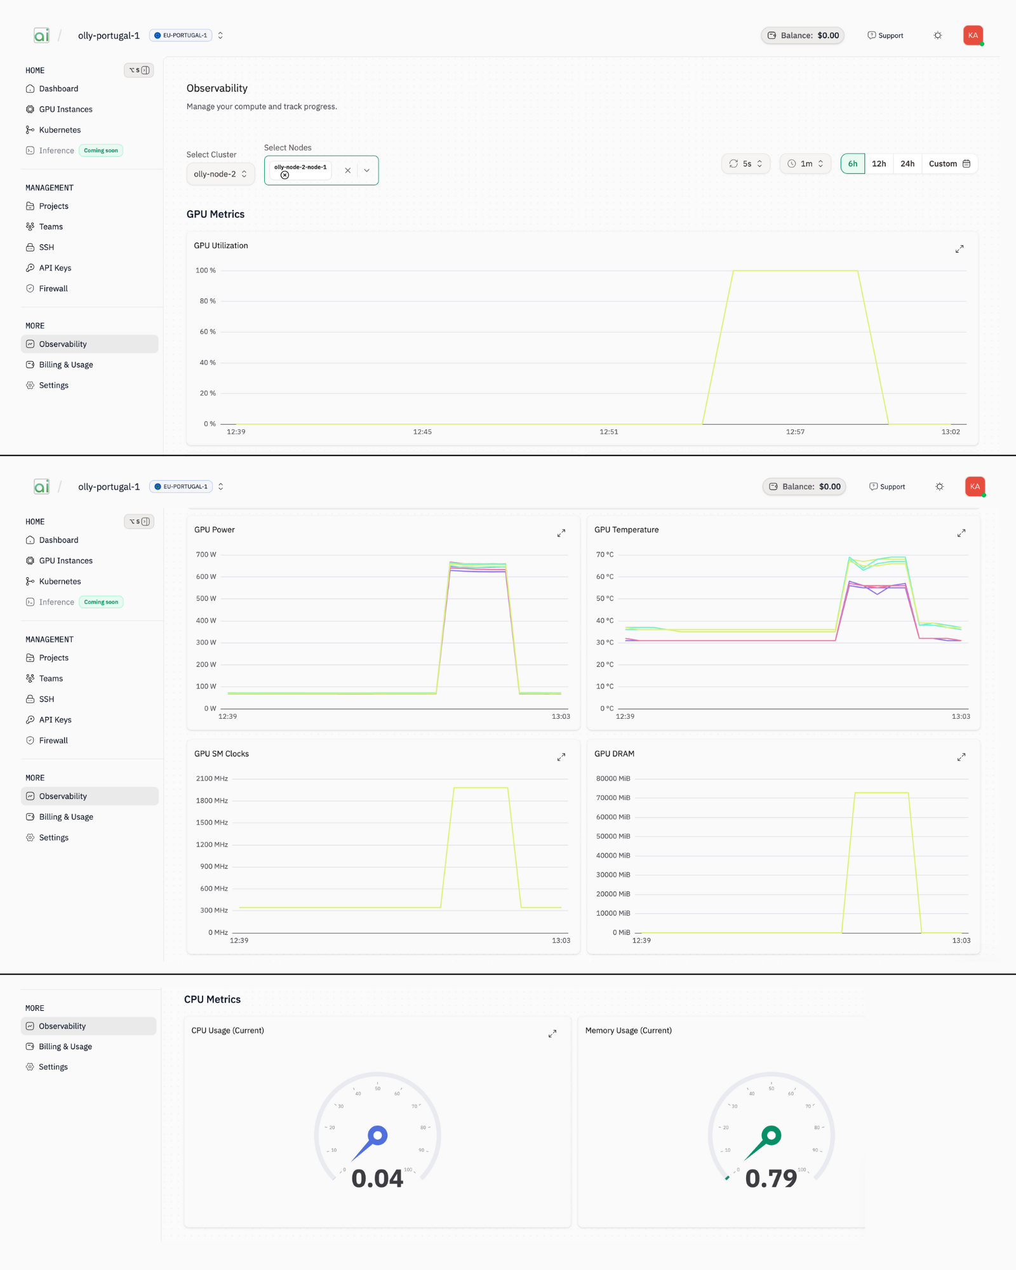Screen dimensions: 1016x1270
Task: Expand the GPU DRAM chart view
Action: pyautogui.click(x=961, y=756)
